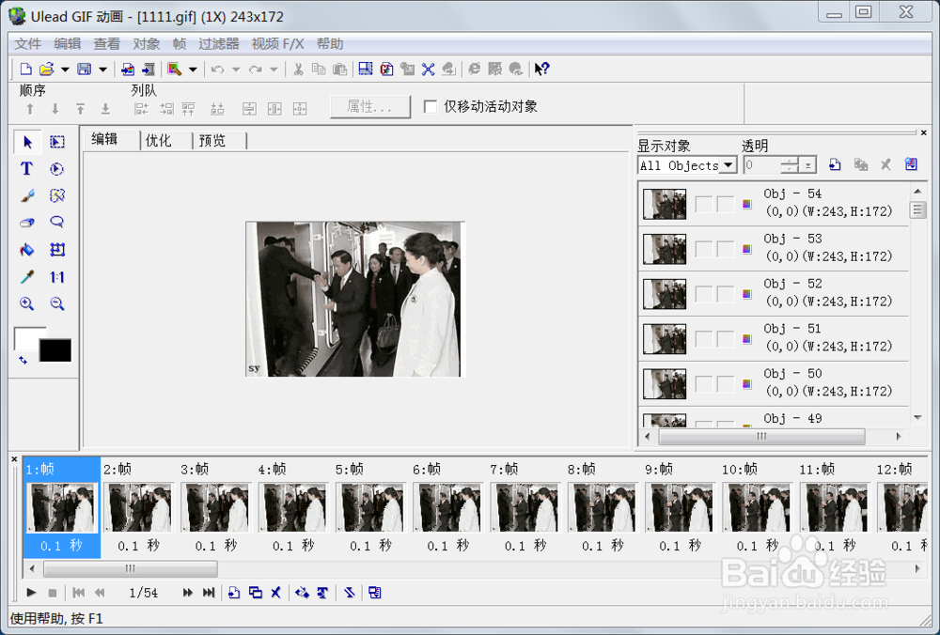Click the Open file folder icon

pyautogui.click(x=46, y=70)
